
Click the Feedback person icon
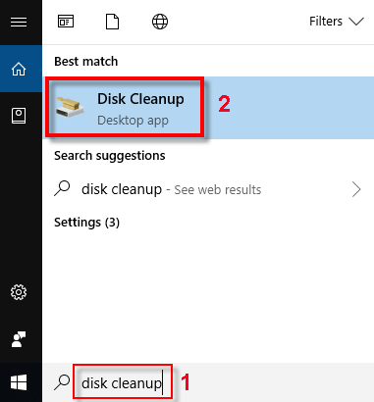[x=19, y=339]
